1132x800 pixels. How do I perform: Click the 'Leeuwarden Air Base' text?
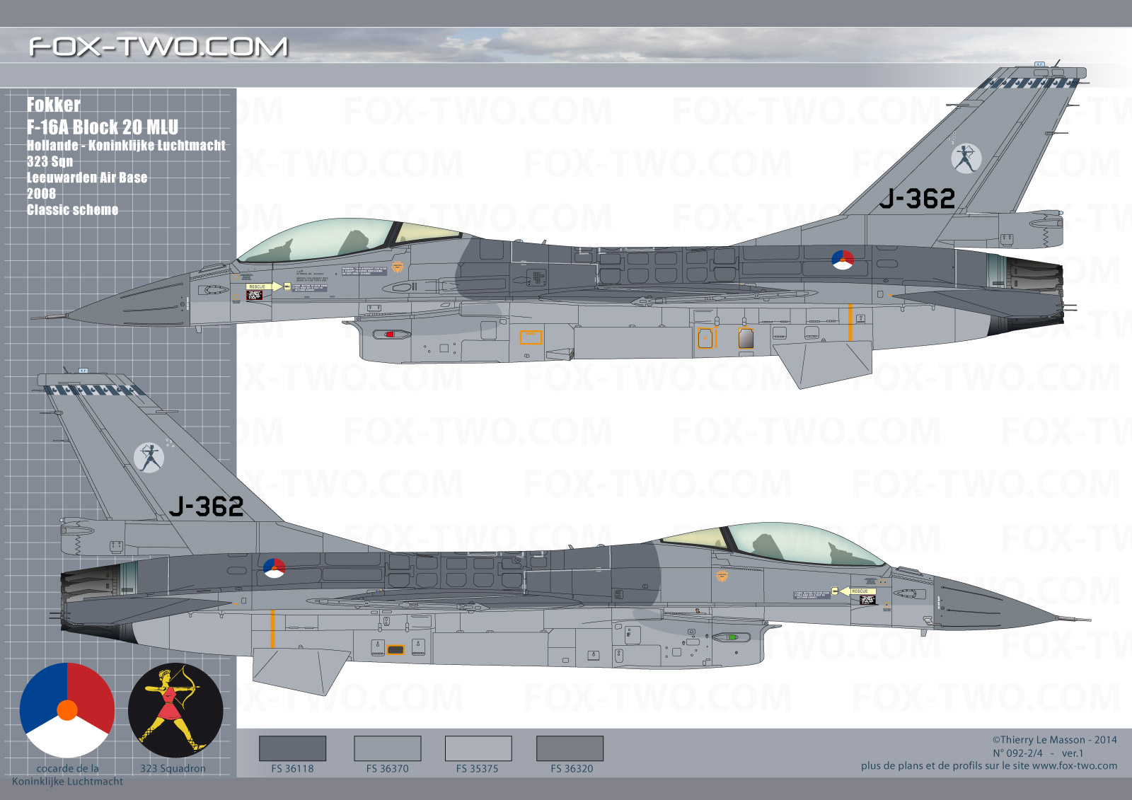87,178
